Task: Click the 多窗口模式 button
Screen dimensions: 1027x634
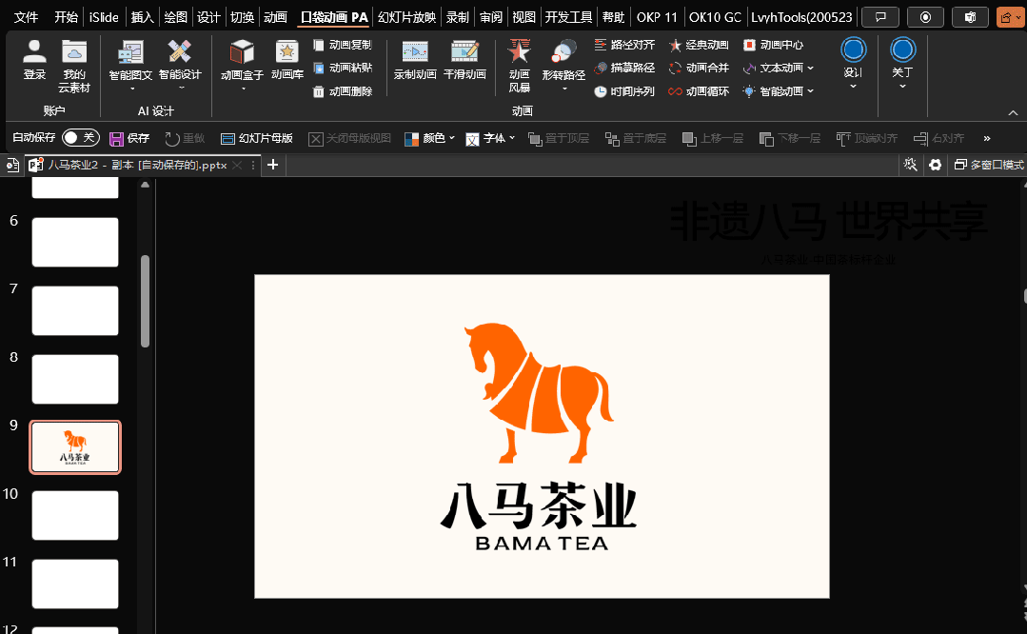Action: pos(988,165)
